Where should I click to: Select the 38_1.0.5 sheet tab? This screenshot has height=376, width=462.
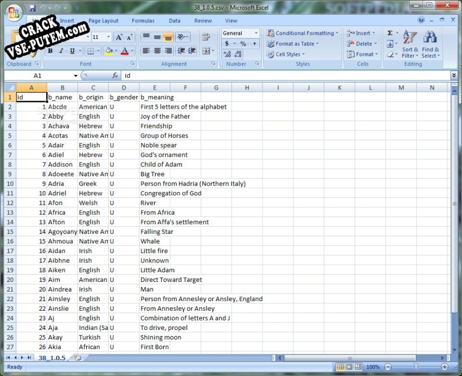[52, 358]
